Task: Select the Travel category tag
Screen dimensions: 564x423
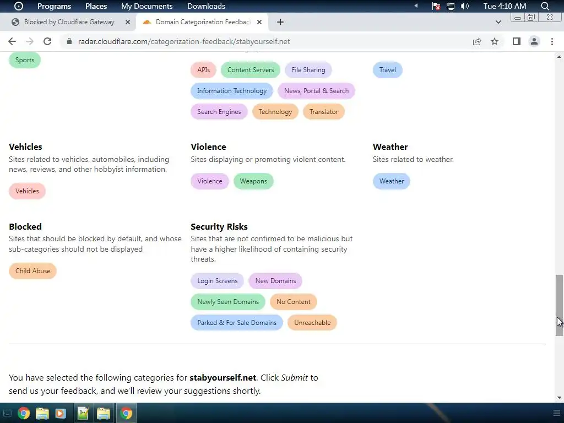Action: 387,70
